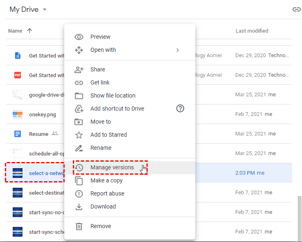
Task: Click the help question mark icon
Action: pos(180,109)
